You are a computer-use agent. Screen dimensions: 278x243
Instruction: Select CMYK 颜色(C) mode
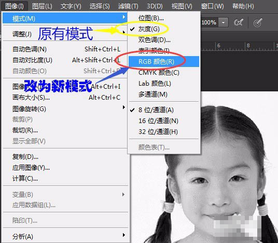(x=164, y=72)
